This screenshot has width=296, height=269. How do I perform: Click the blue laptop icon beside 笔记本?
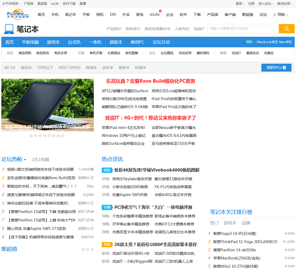tap(9, 29)
